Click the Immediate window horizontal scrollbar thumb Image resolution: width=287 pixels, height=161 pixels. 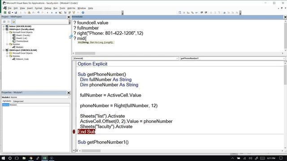[85, 53]
